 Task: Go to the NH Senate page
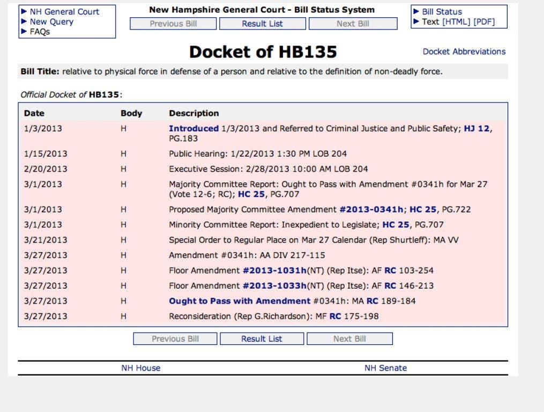tap(385, 368)
